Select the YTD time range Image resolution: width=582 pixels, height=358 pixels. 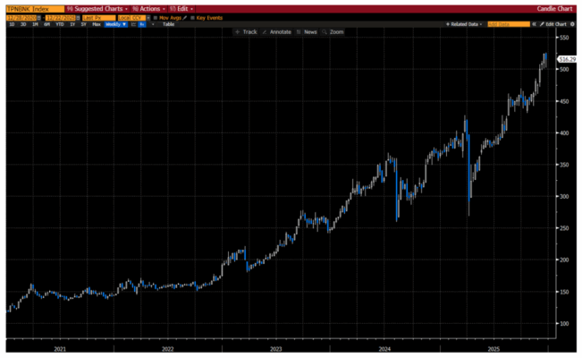point(58,24)
